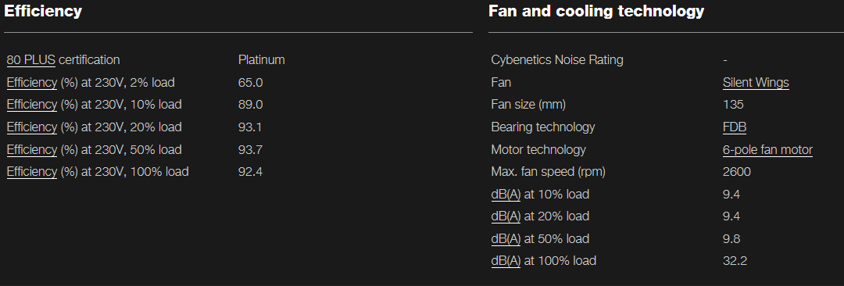Click dB(A) link at 20% load

tap(506, 216)
